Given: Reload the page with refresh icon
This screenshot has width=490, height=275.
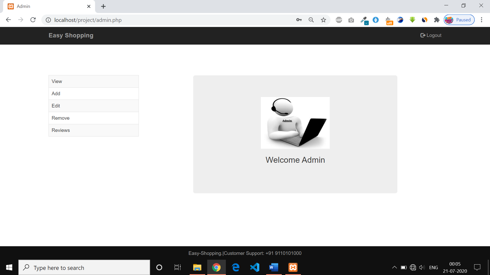Looking at the screenshot, I should pyautogui.click(x=33, y=20).
